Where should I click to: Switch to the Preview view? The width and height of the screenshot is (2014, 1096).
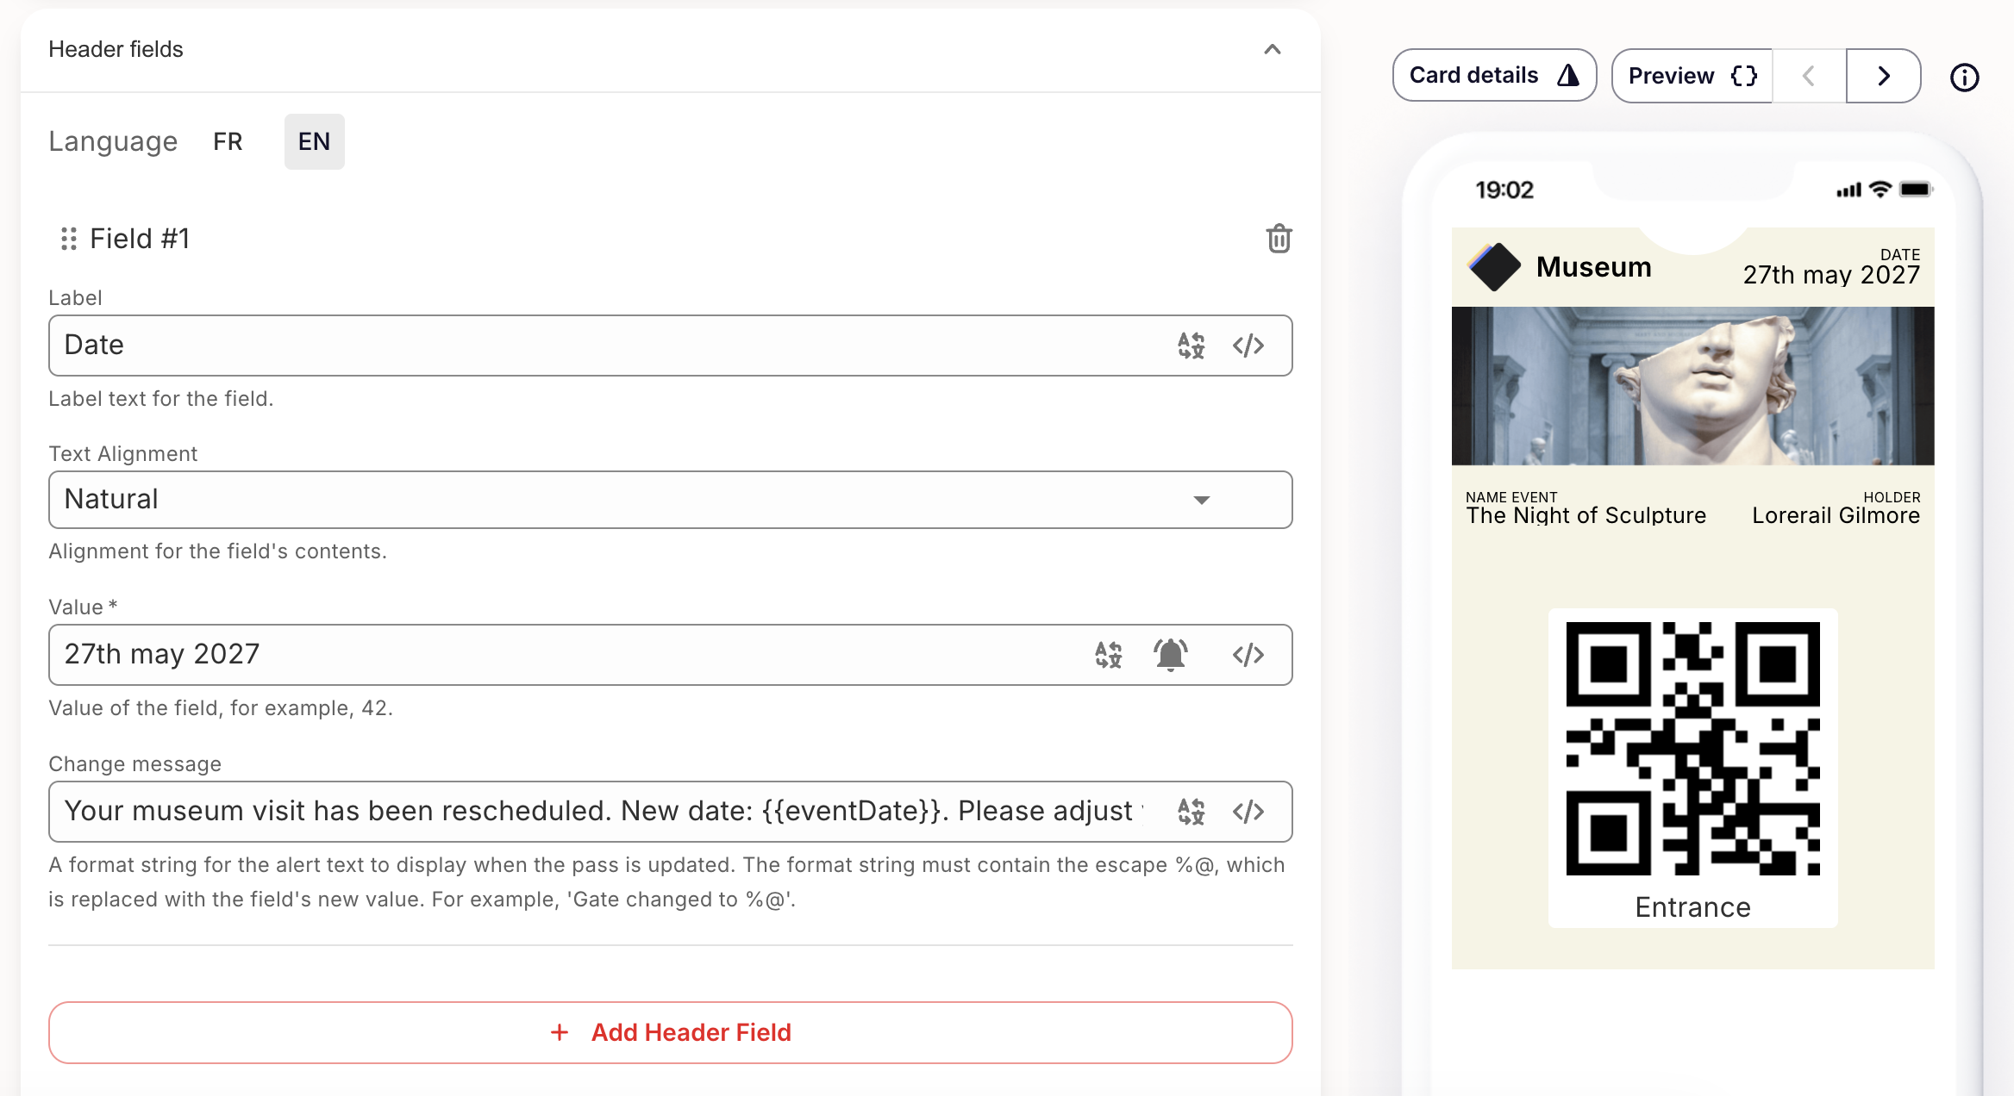[x=1670, y=76]
